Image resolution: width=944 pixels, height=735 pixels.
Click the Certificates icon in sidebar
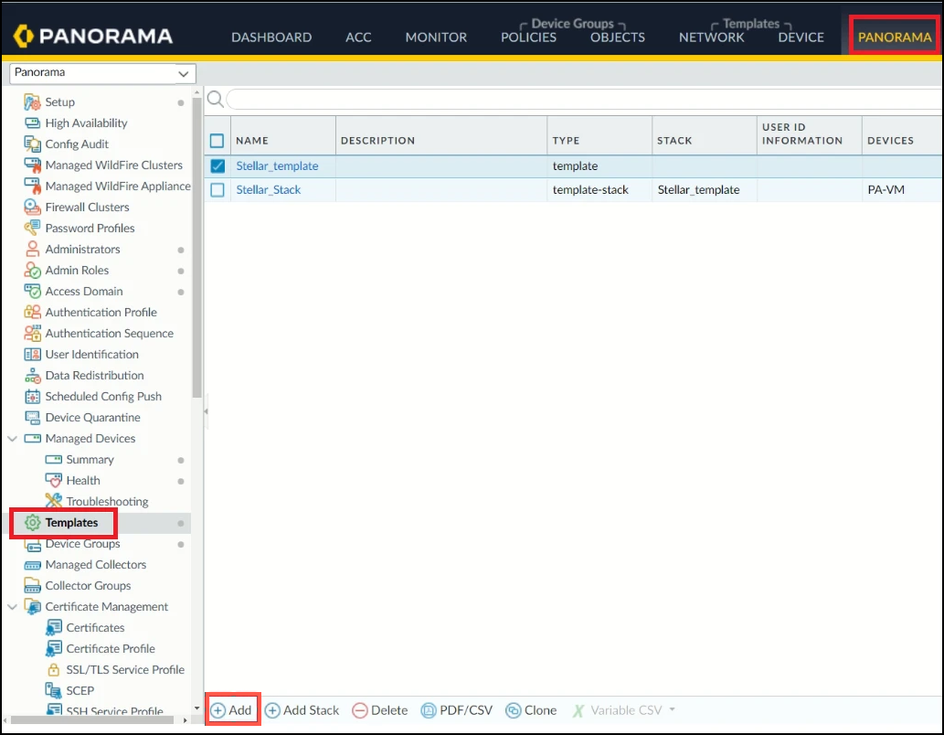(54, 628)
